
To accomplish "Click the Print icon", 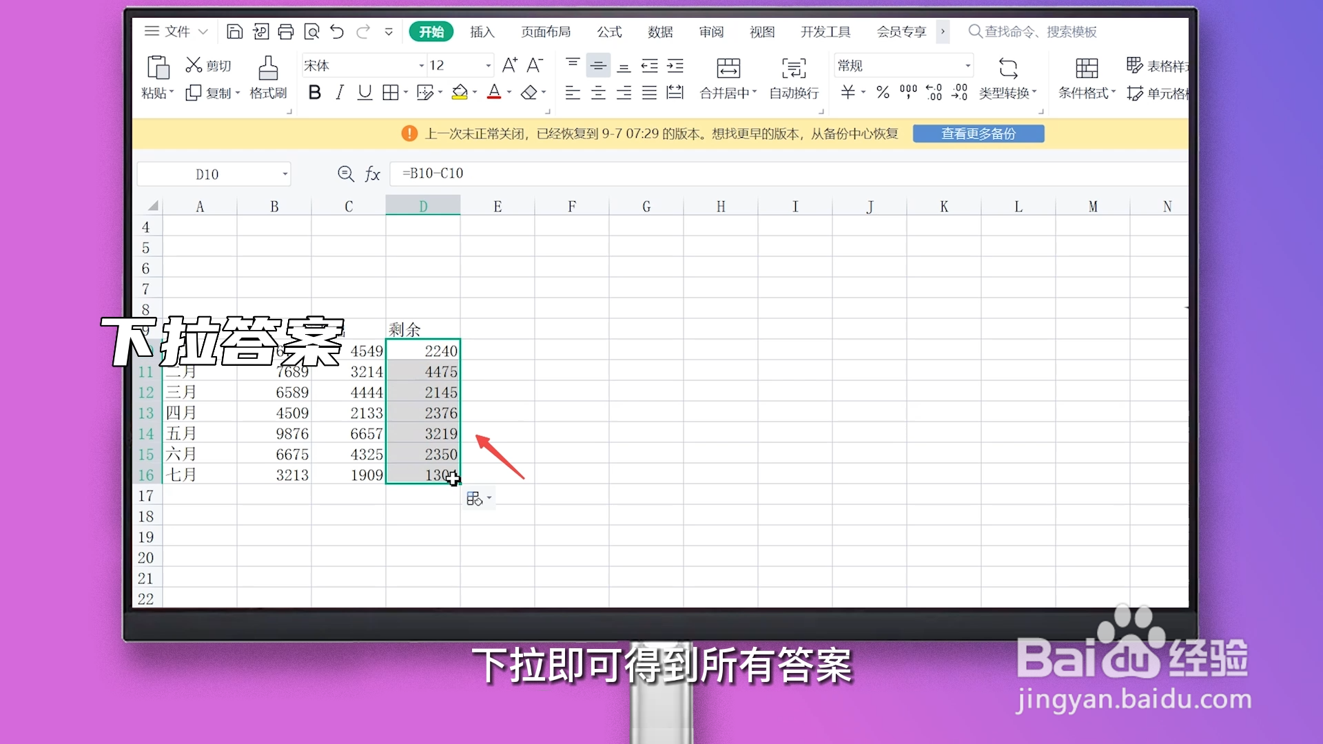I will (286, 32).
